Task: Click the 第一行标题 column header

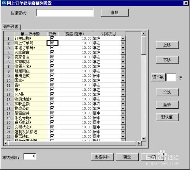Action: [x=30, y=34]
